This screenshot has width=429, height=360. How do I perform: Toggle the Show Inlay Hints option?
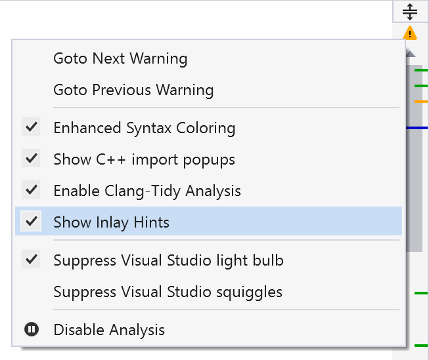click(x=112, y=222)
